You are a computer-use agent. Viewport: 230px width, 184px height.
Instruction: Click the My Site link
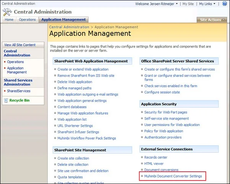point(188,4)
